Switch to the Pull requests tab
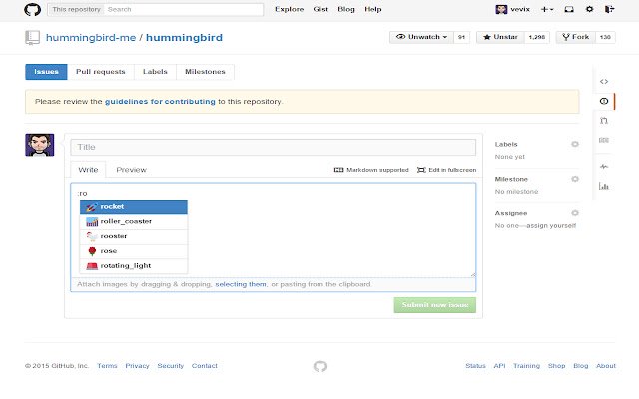639x399 pixels. [101, 72]
